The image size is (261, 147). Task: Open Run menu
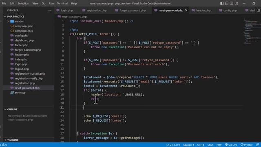51,3
